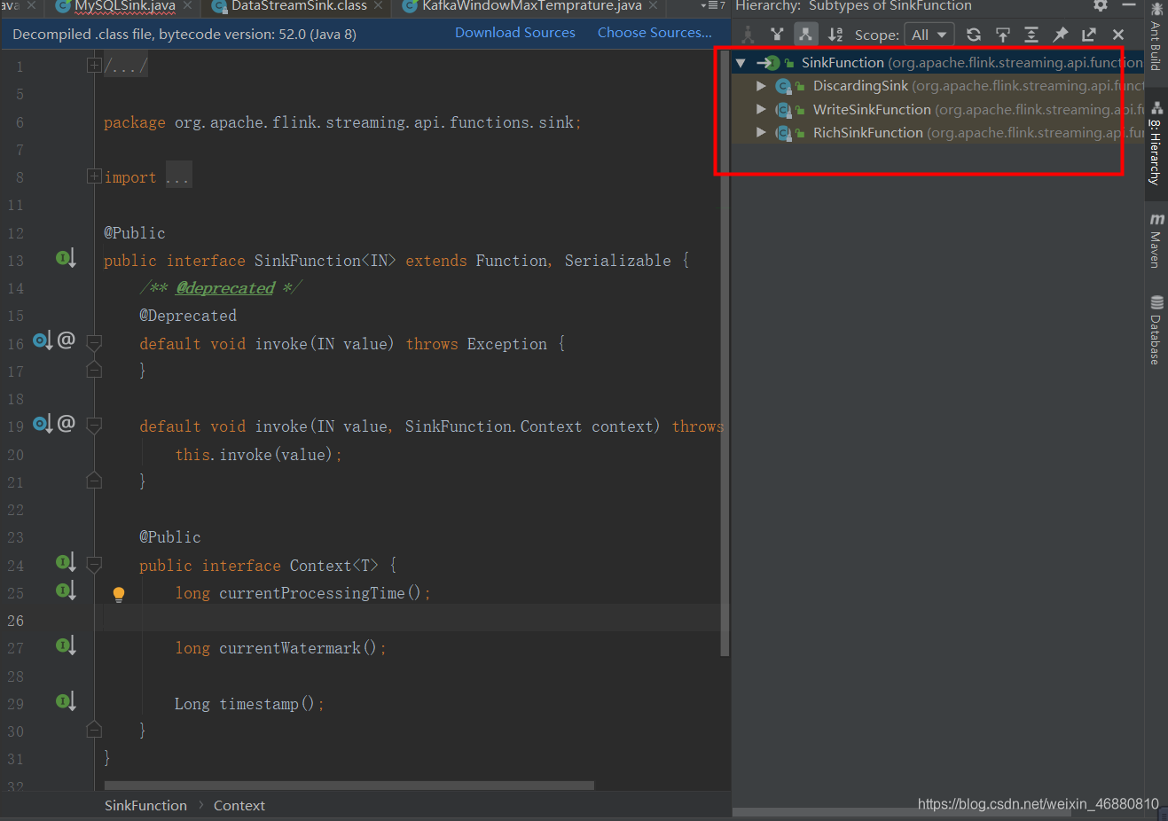Close the DataStreamSink.class tab
This screenshot has width=1168, height=821.
pos(379,6)
